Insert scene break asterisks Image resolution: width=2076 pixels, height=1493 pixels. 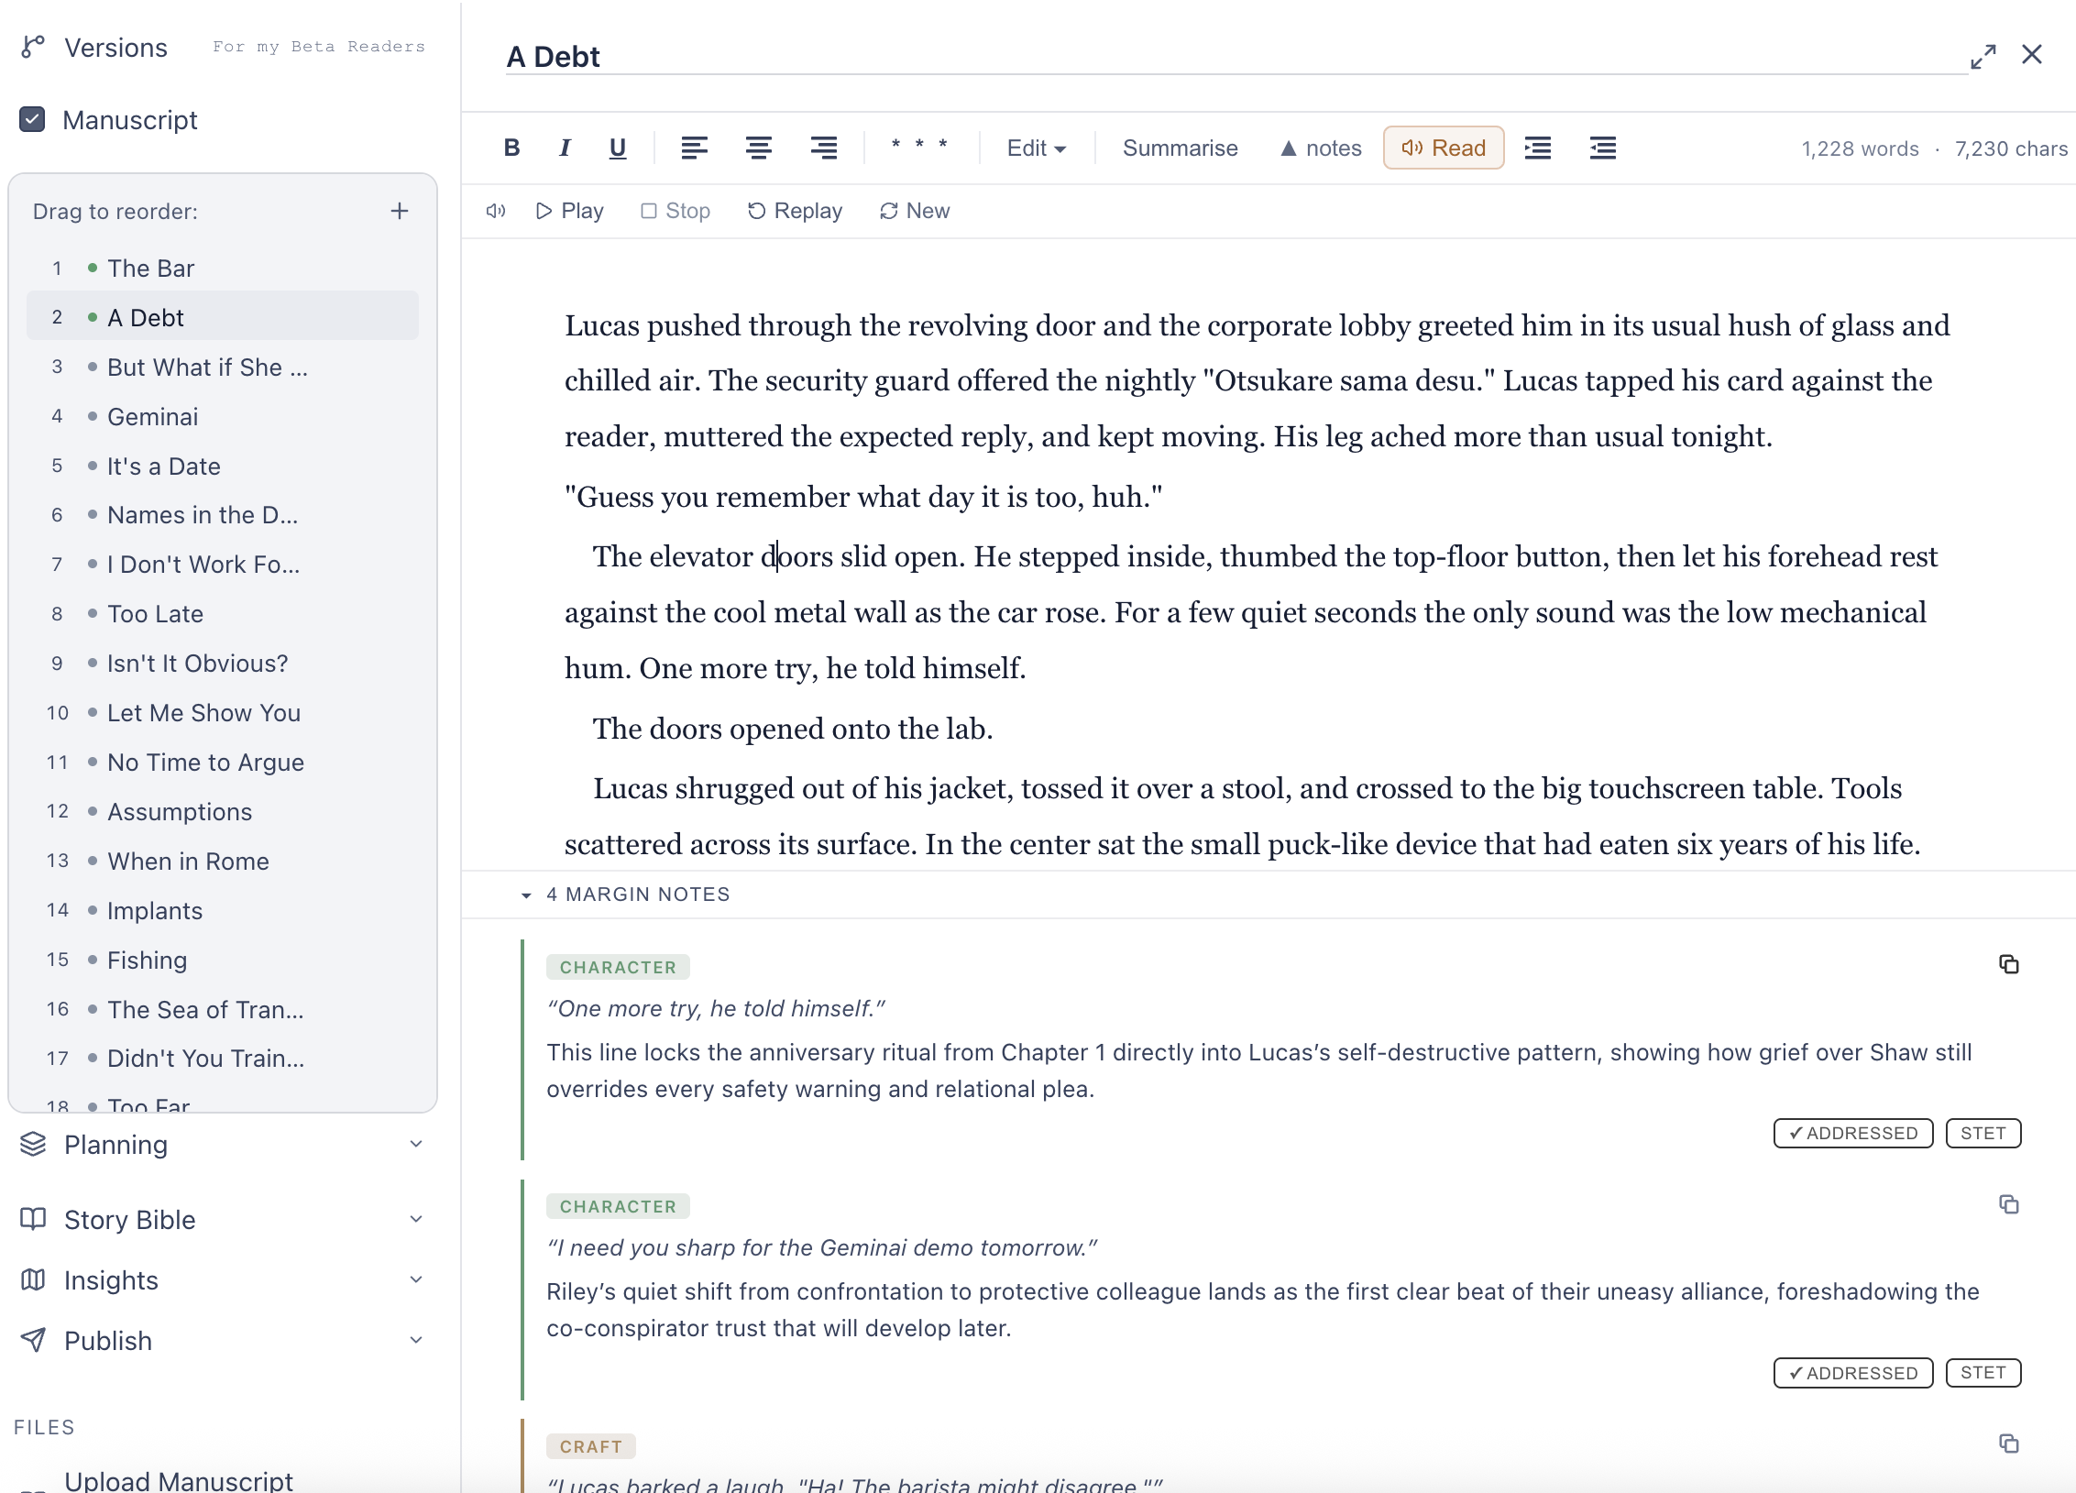pyautogui.click(x=919, y=147)
